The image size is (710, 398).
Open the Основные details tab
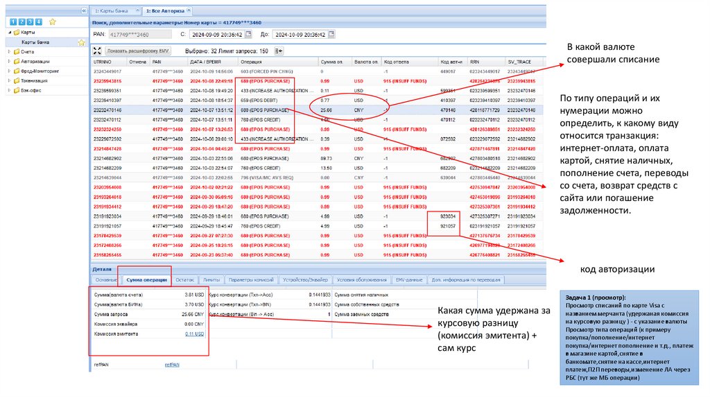105,280
